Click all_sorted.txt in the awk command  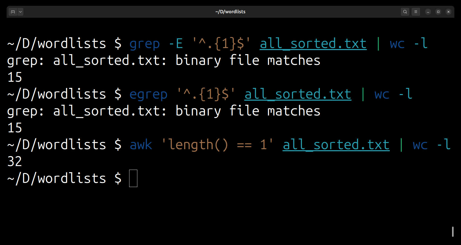336,145
